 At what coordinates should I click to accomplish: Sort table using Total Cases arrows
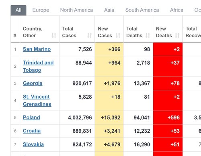coord(90,35)
